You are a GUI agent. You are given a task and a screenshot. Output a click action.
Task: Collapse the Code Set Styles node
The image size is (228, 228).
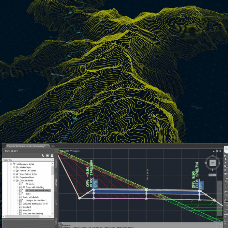click(x=14, y=180)
